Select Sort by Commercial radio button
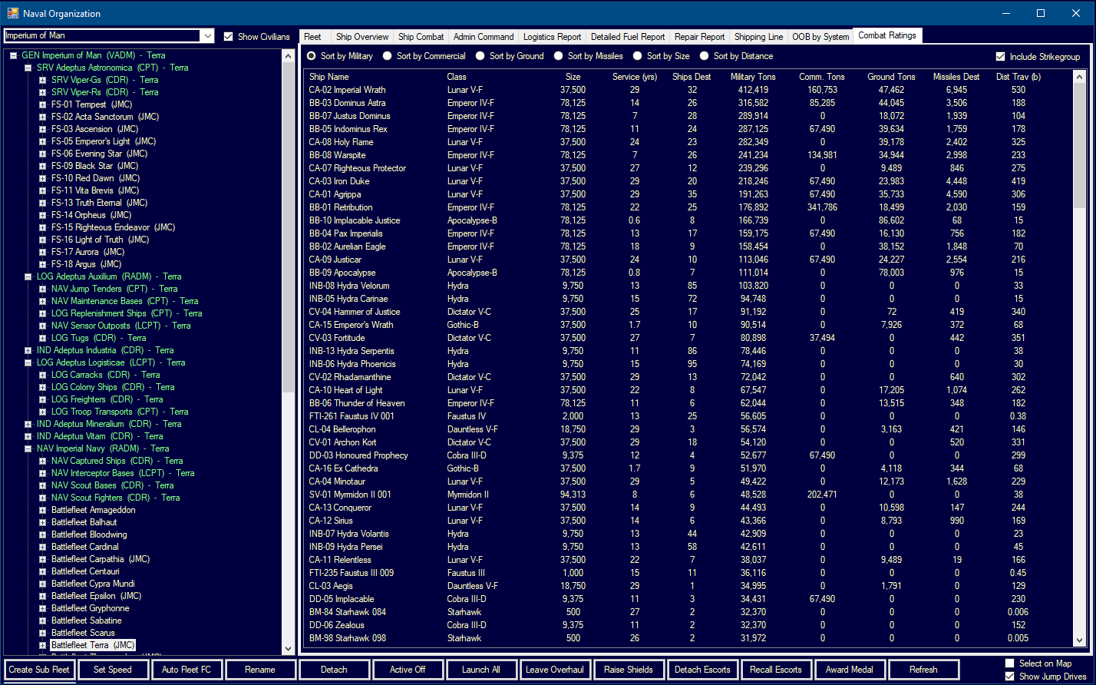Image resolution: width=1096 pixels, height=685 pixels. tap(388, 56)
